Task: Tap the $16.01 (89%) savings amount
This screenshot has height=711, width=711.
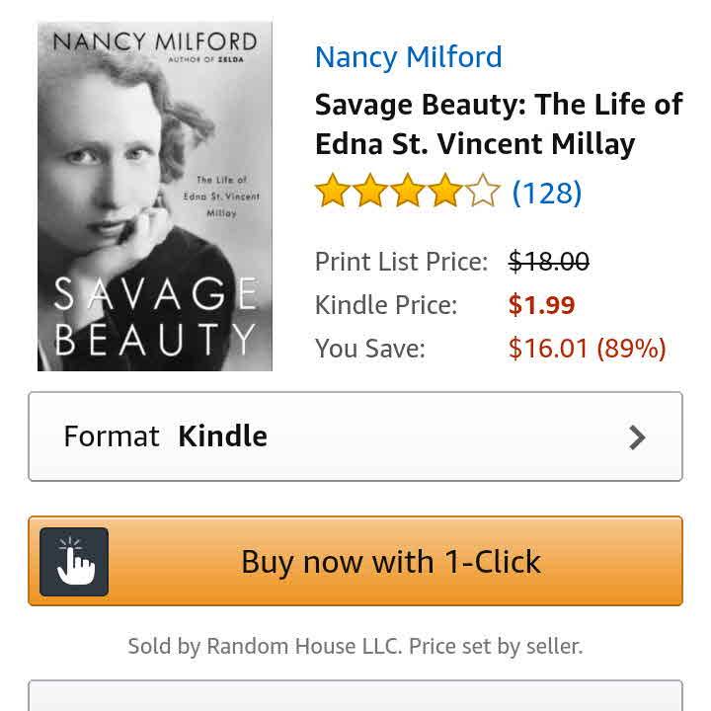Action: point(587,349)
